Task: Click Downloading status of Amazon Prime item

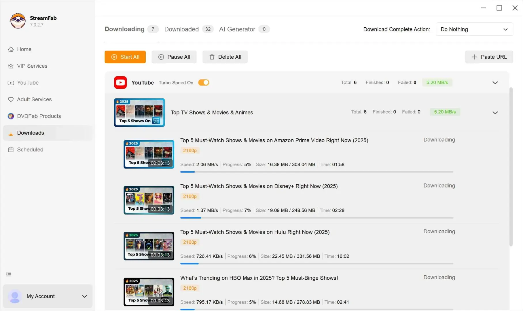Action: [439, 140]
